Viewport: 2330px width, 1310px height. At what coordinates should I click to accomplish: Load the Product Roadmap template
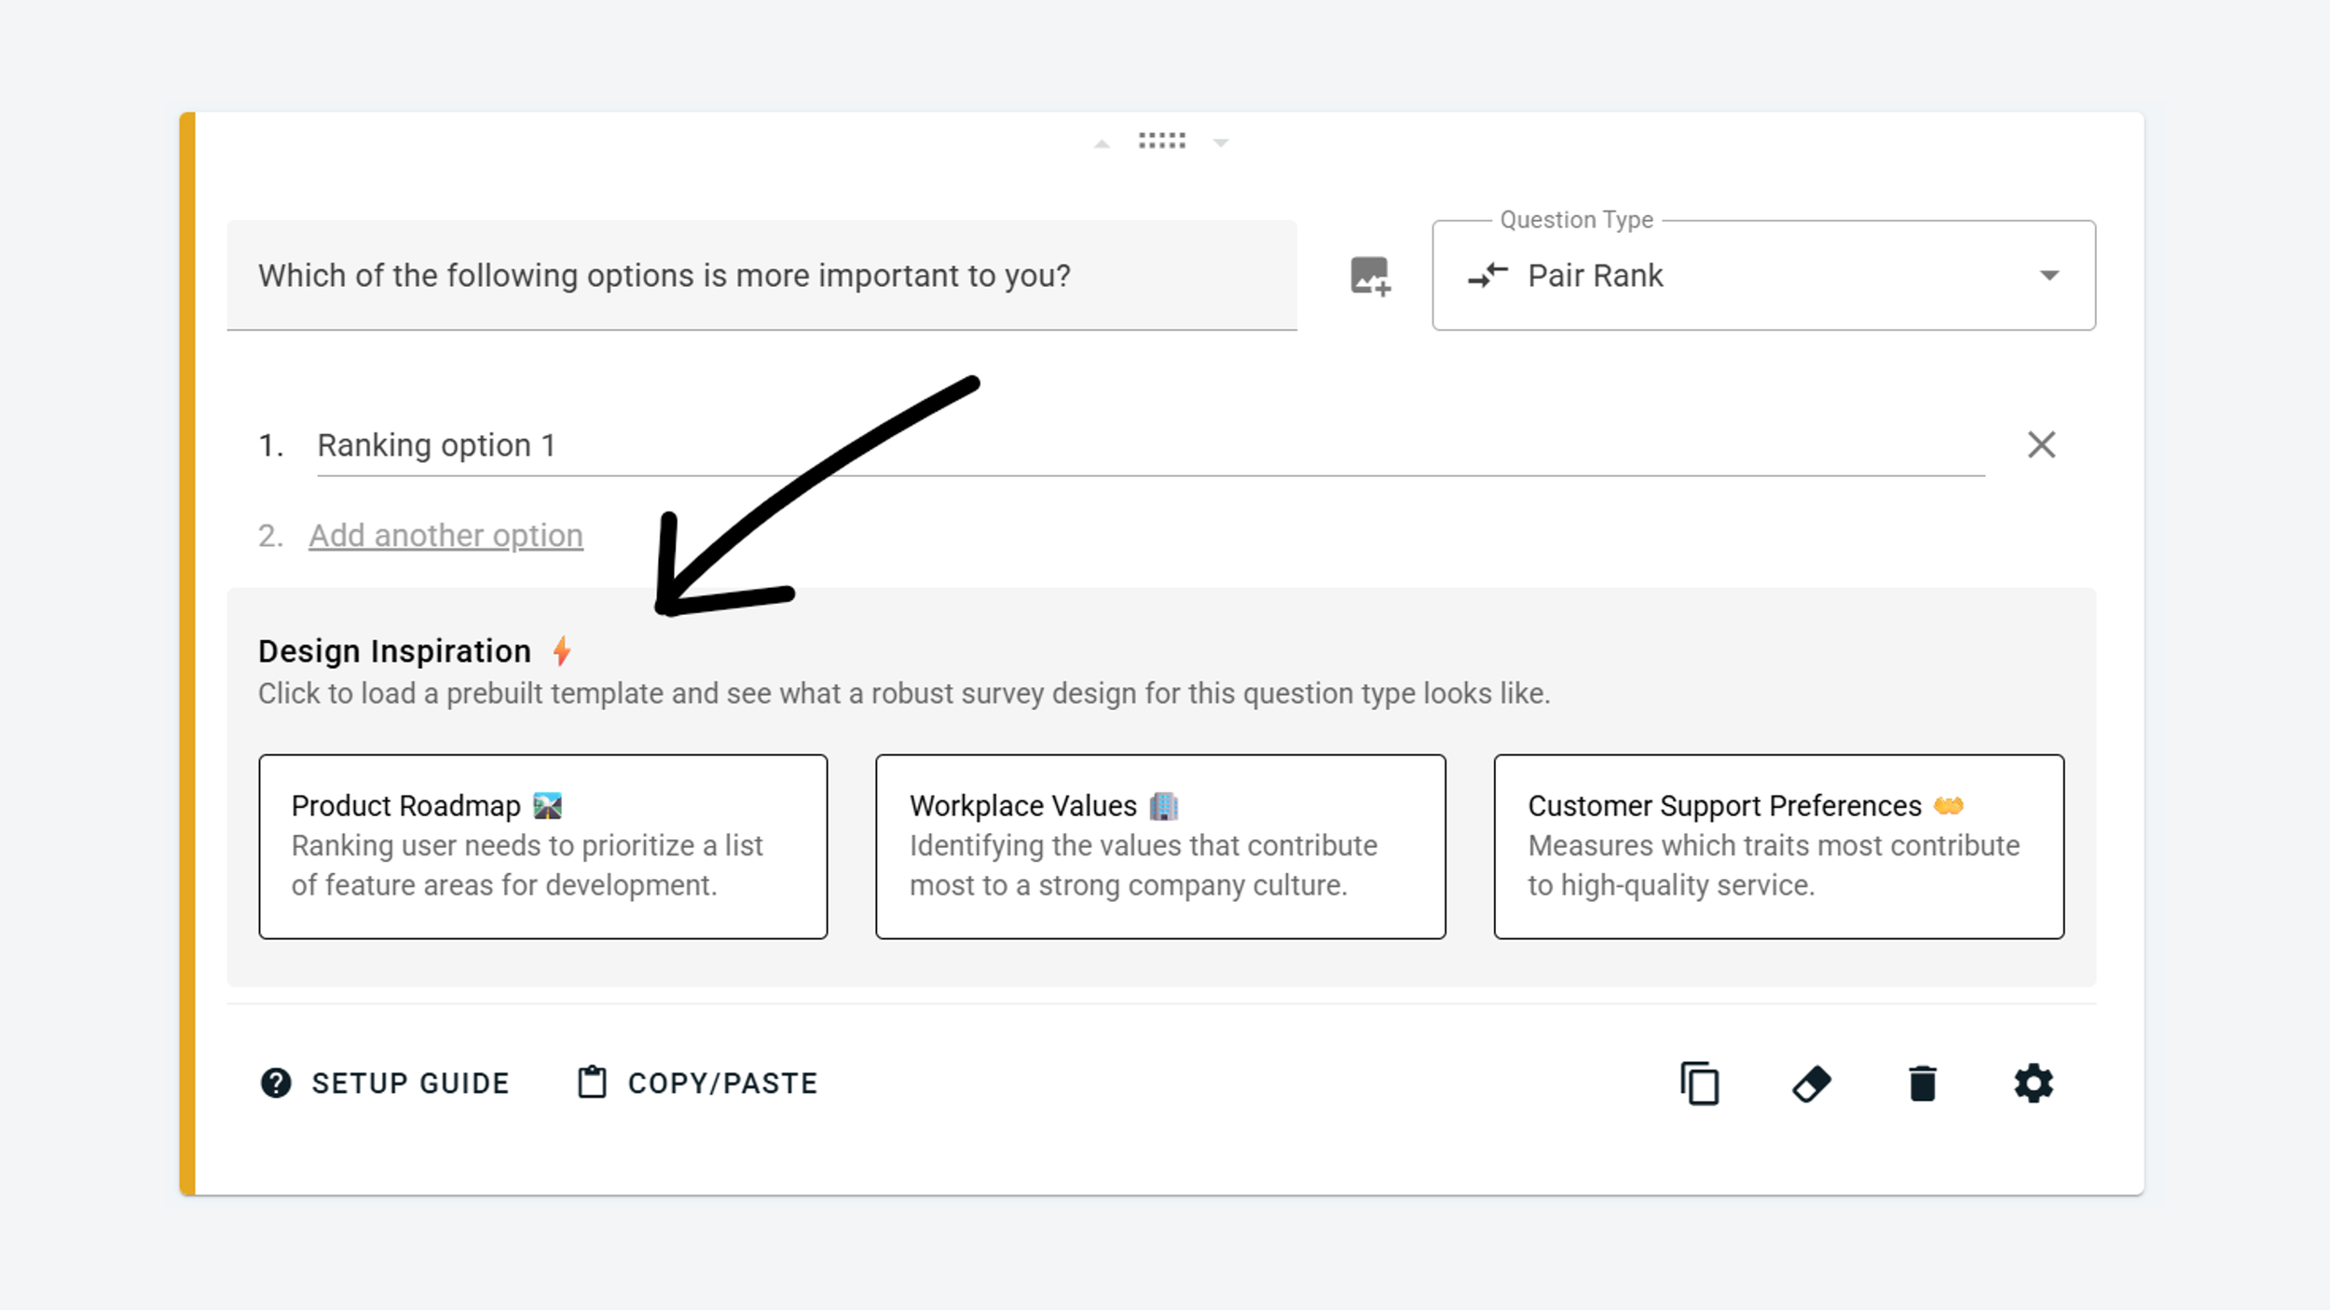coord(542,846)
